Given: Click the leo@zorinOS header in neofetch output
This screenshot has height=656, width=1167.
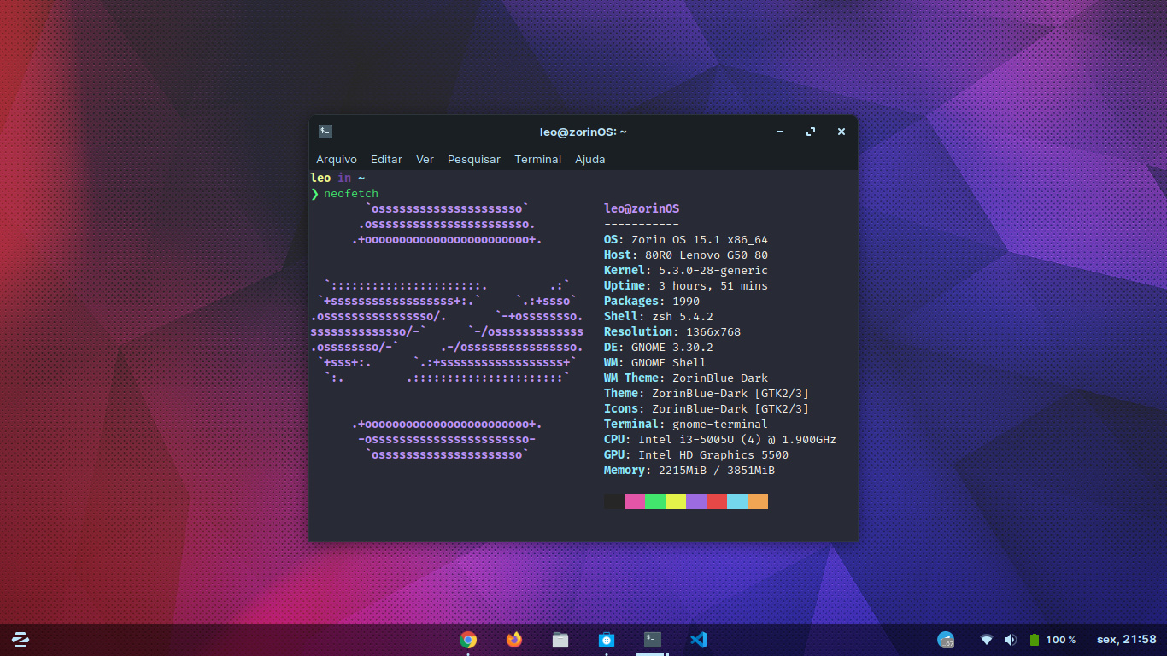Looking at the screenshot, I should (x=642, y=209).
